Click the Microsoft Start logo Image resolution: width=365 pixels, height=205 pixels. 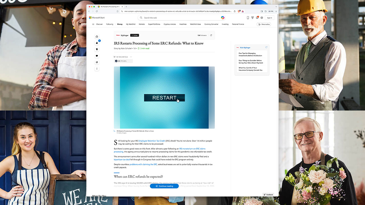(97, 18)
